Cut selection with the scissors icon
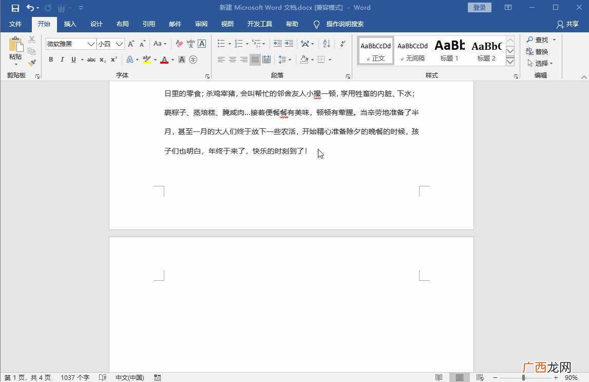Screen dimensions: 589x382 [32, 40]
